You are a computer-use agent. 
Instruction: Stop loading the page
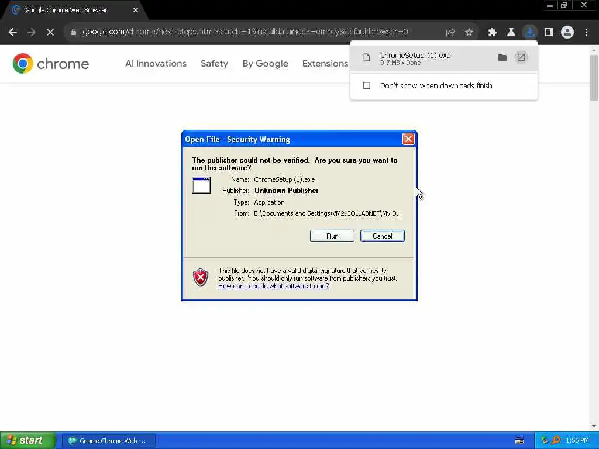coord(50,33)
